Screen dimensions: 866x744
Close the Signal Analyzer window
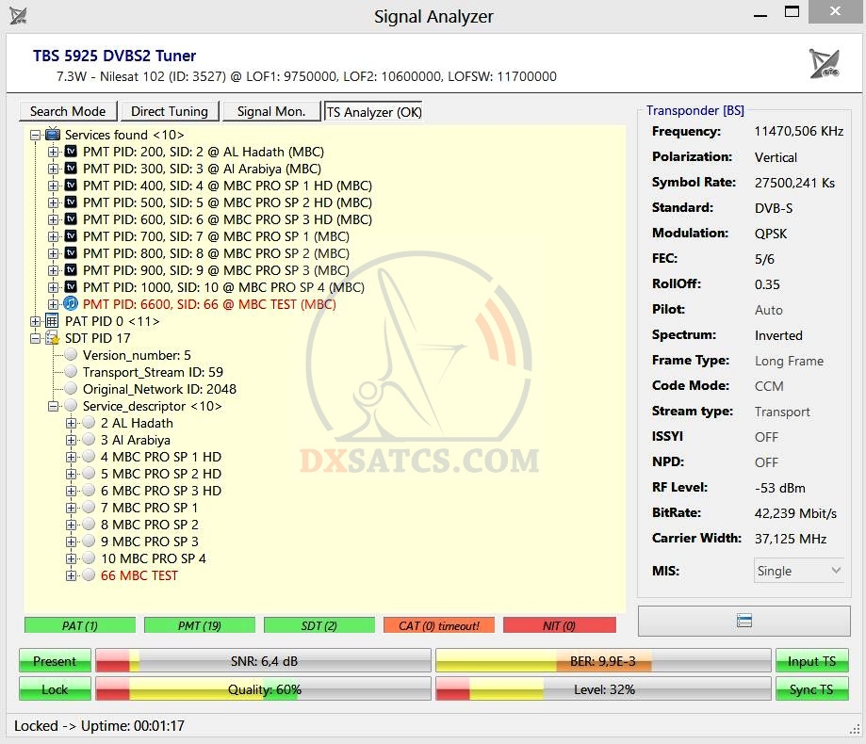(x=835, y=11)
